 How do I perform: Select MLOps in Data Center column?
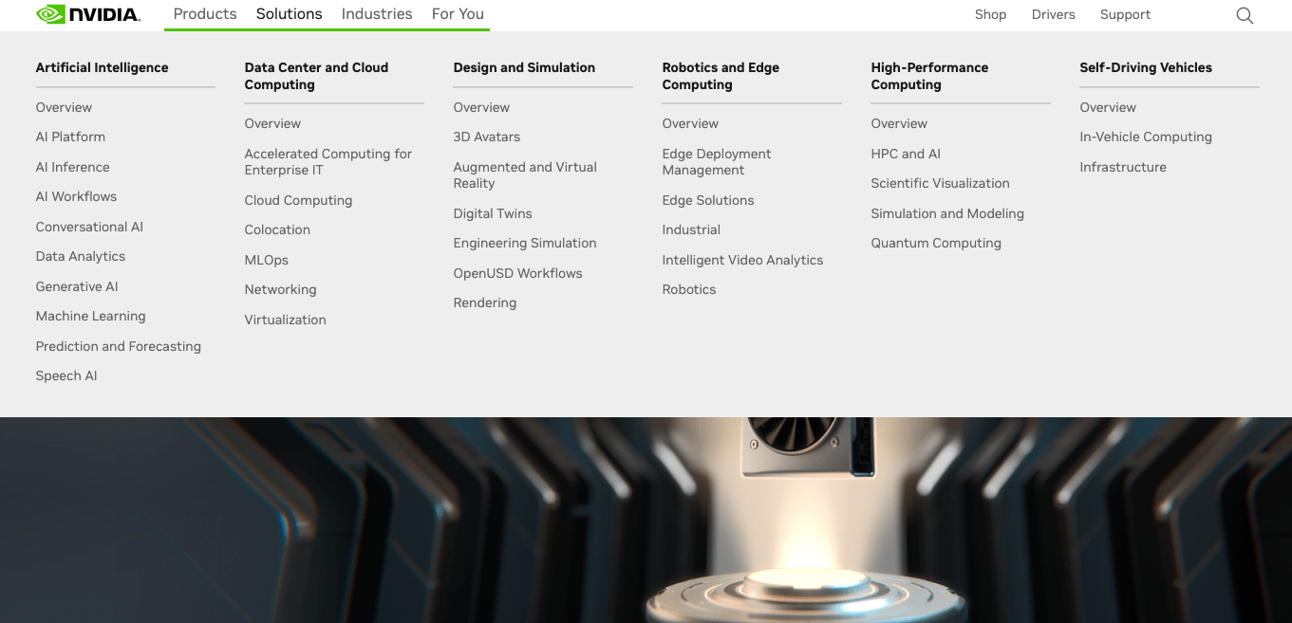266,259
